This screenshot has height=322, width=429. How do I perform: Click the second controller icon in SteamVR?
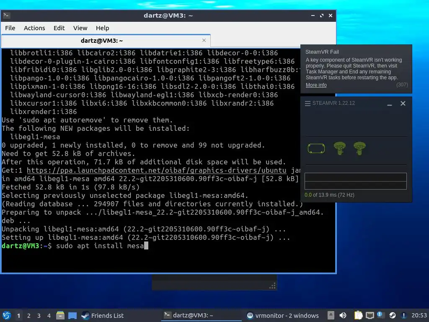point(359,148)
